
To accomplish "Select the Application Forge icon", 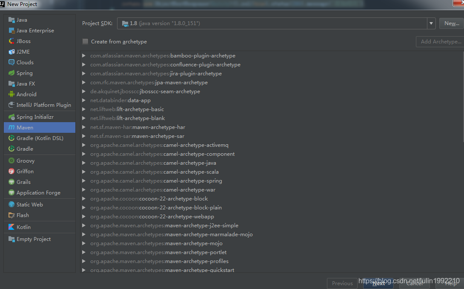I will click(11, 192).
